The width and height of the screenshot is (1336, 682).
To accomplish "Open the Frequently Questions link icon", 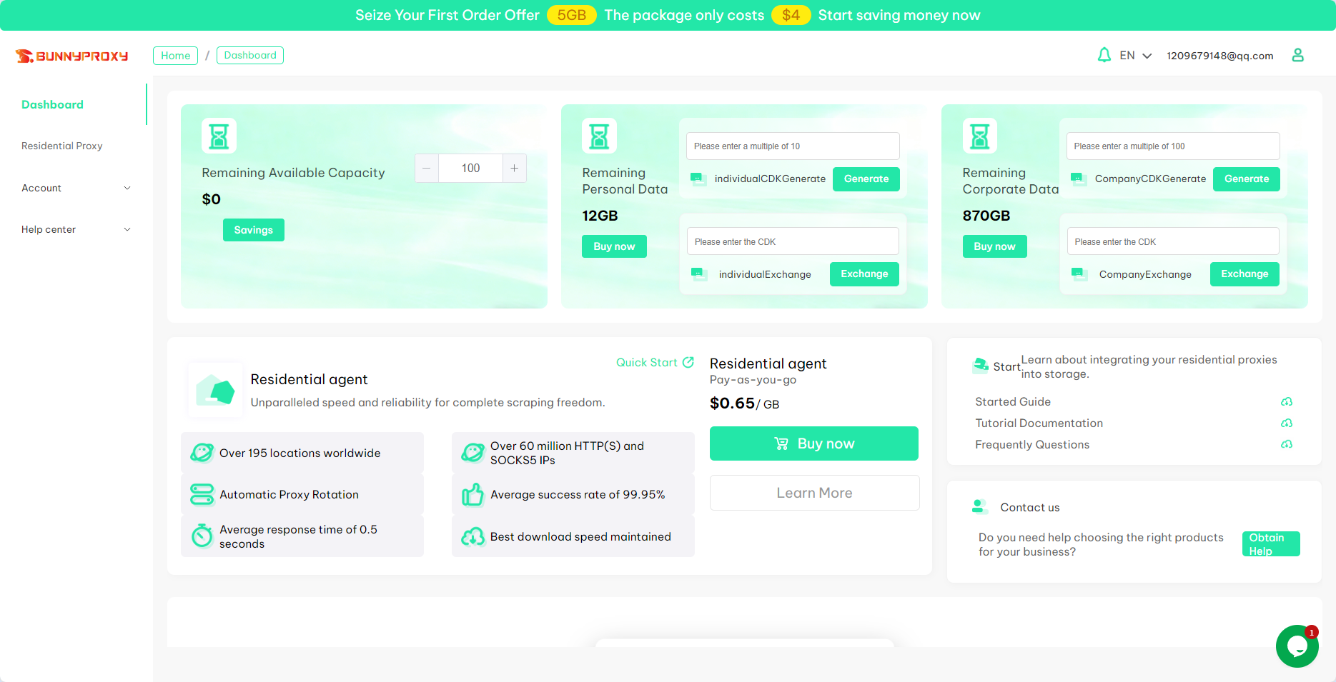I will pos(1286,444).
